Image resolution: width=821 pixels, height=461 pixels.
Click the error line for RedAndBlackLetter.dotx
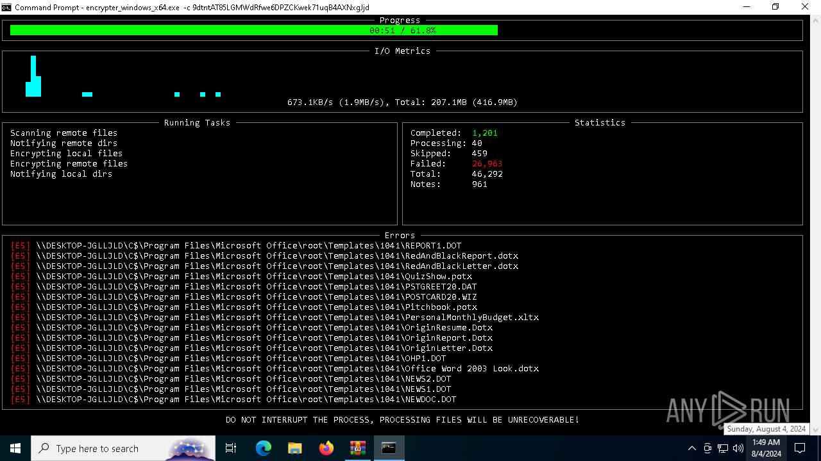pos(264,266)
